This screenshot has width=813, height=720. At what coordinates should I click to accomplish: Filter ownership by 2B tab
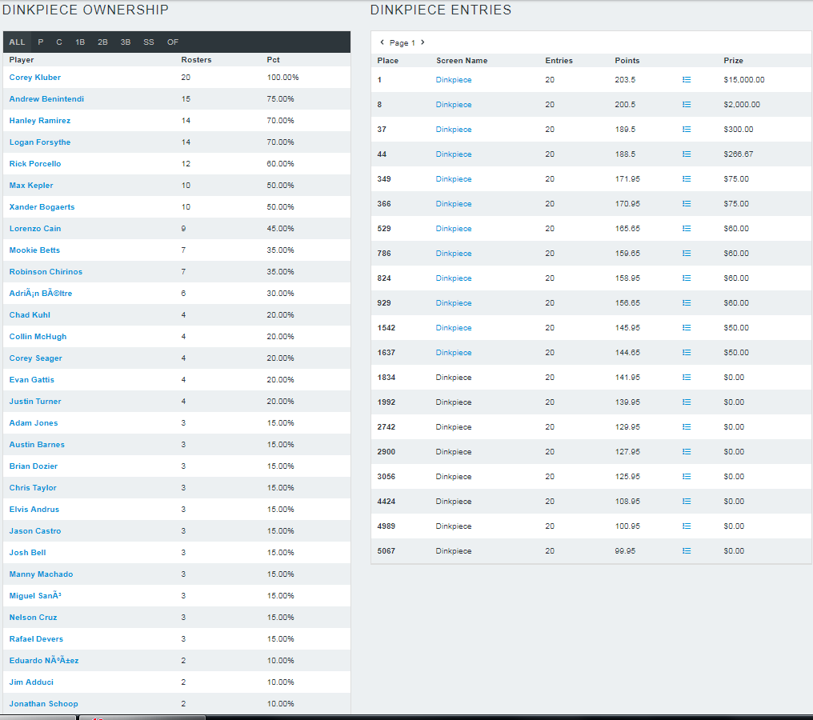point(102,42)
